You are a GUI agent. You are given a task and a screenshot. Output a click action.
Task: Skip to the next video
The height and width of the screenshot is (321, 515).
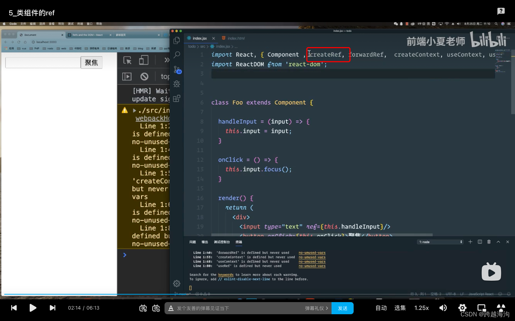(52, 308)
